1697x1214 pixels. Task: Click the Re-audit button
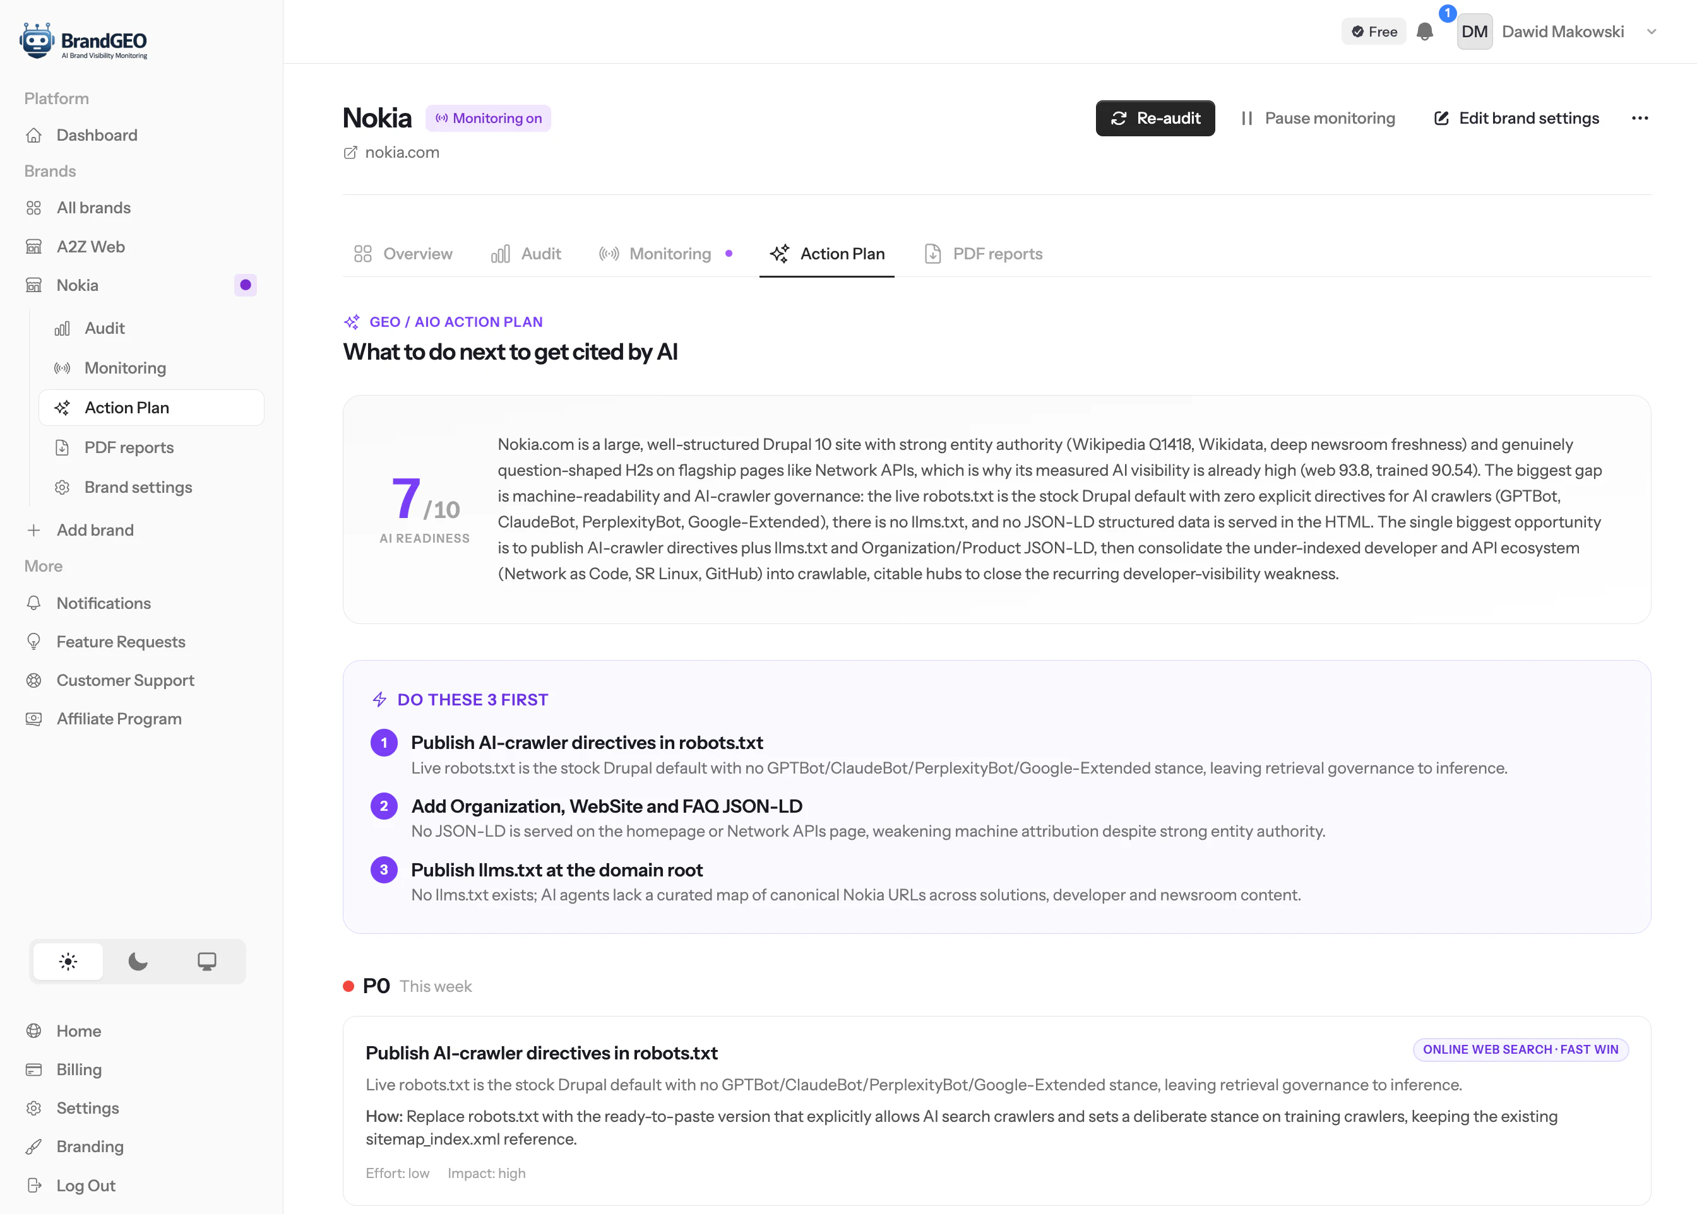pyautogui.click(x=1155, y=118)
